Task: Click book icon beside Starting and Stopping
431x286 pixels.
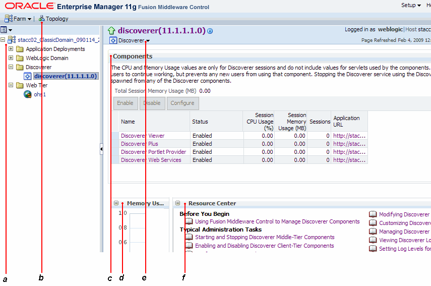Action: coord(189,237)
